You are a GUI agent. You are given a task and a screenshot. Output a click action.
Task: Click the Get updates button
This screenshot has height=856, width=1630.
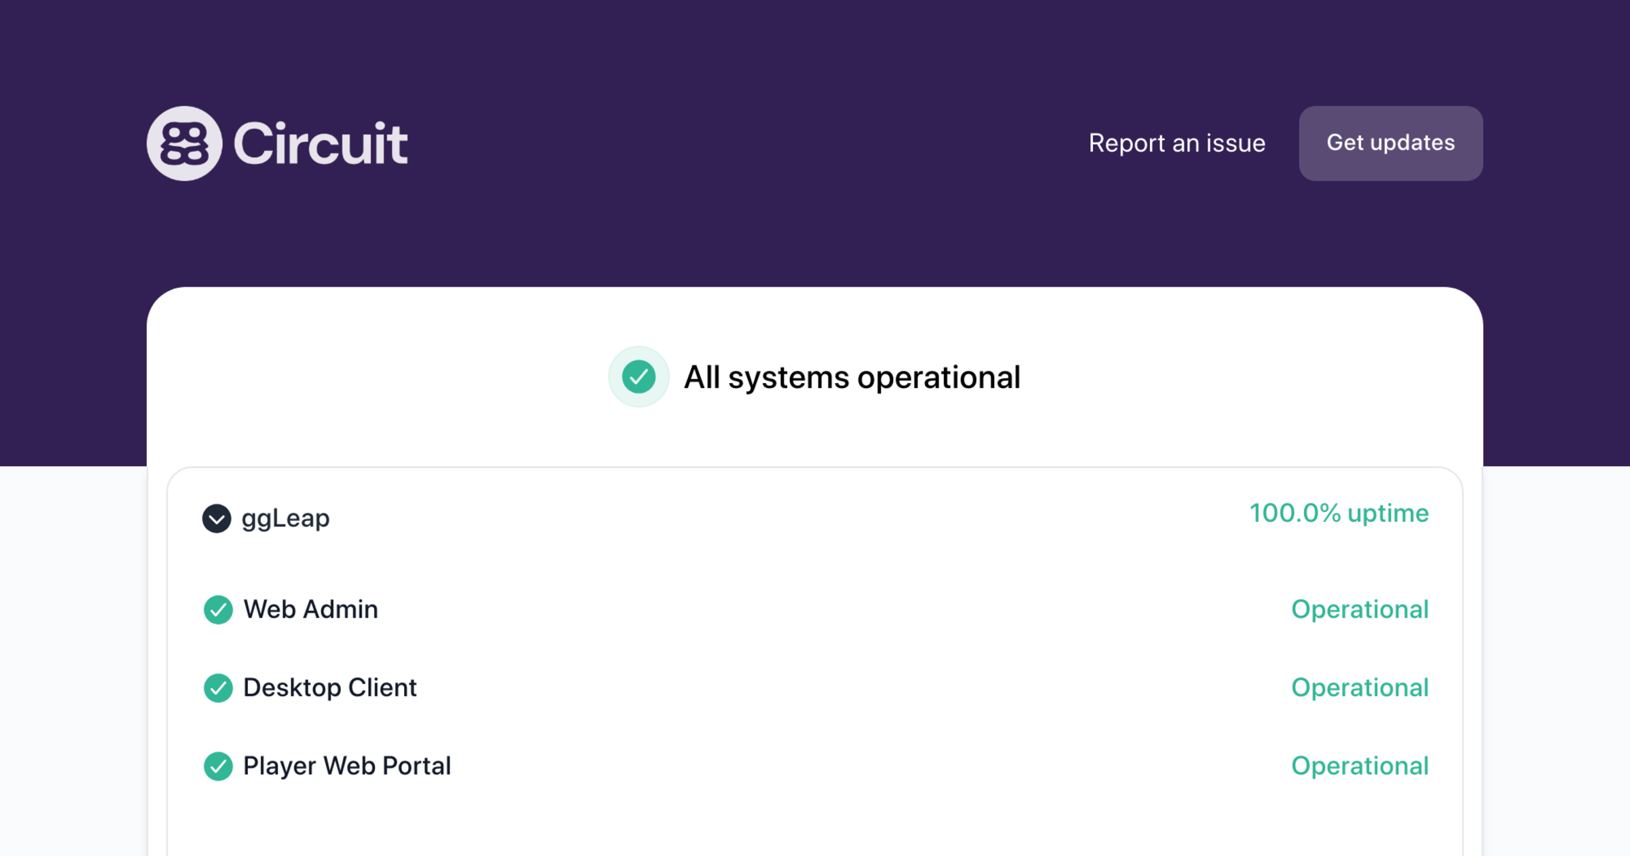coord(1390,143)
